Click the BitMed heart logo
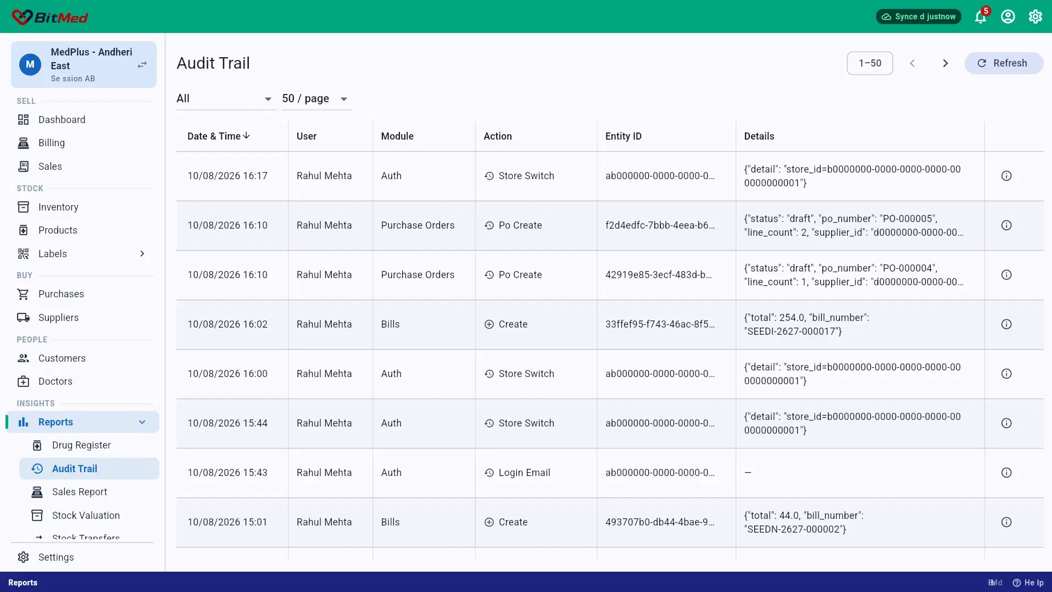1052x592 pixels. (x=22, y=17)
